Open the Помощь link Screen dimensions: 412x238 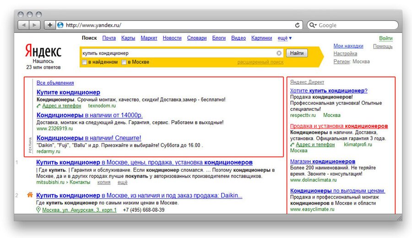tap(383, 47)
